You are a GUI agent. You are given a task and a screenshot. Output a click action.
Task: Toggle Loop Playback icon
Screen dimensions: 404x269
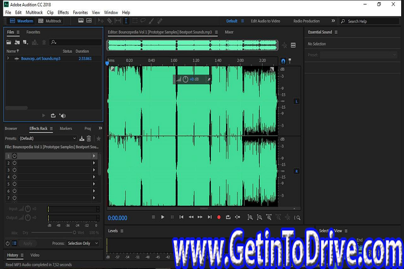click(228, 217)
